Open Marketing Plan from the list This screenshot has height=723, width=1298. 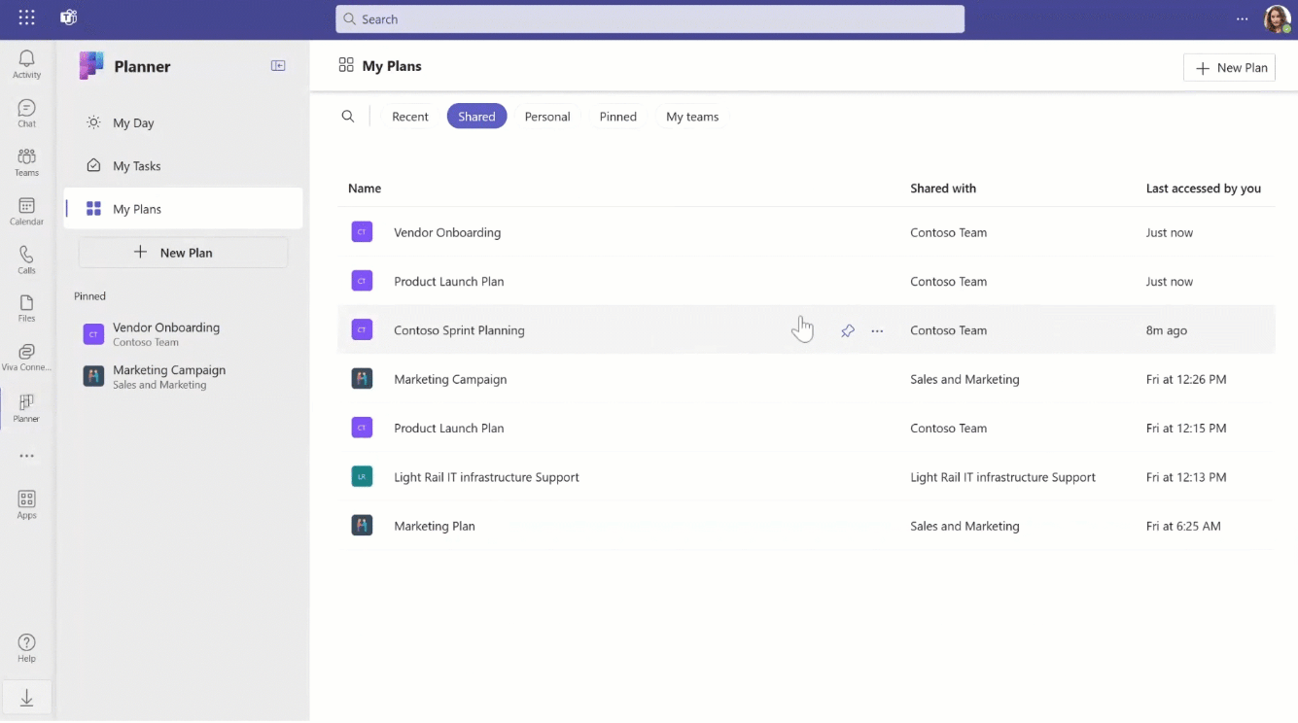435,526
